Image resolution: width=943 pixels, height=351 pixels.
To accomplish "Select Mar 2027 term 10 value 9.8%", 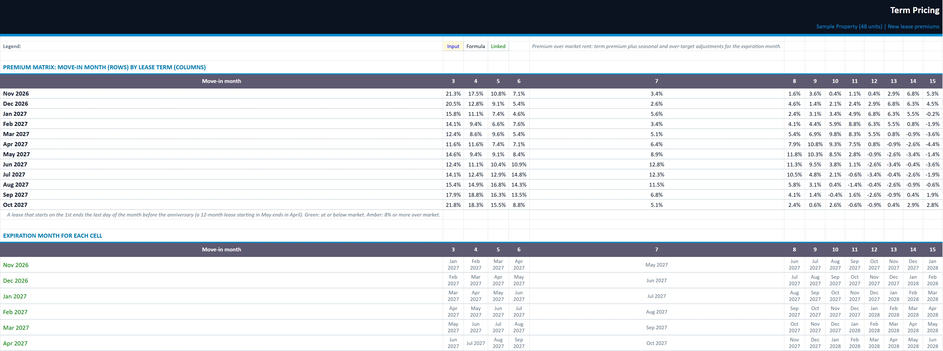I will coord(835,134).
